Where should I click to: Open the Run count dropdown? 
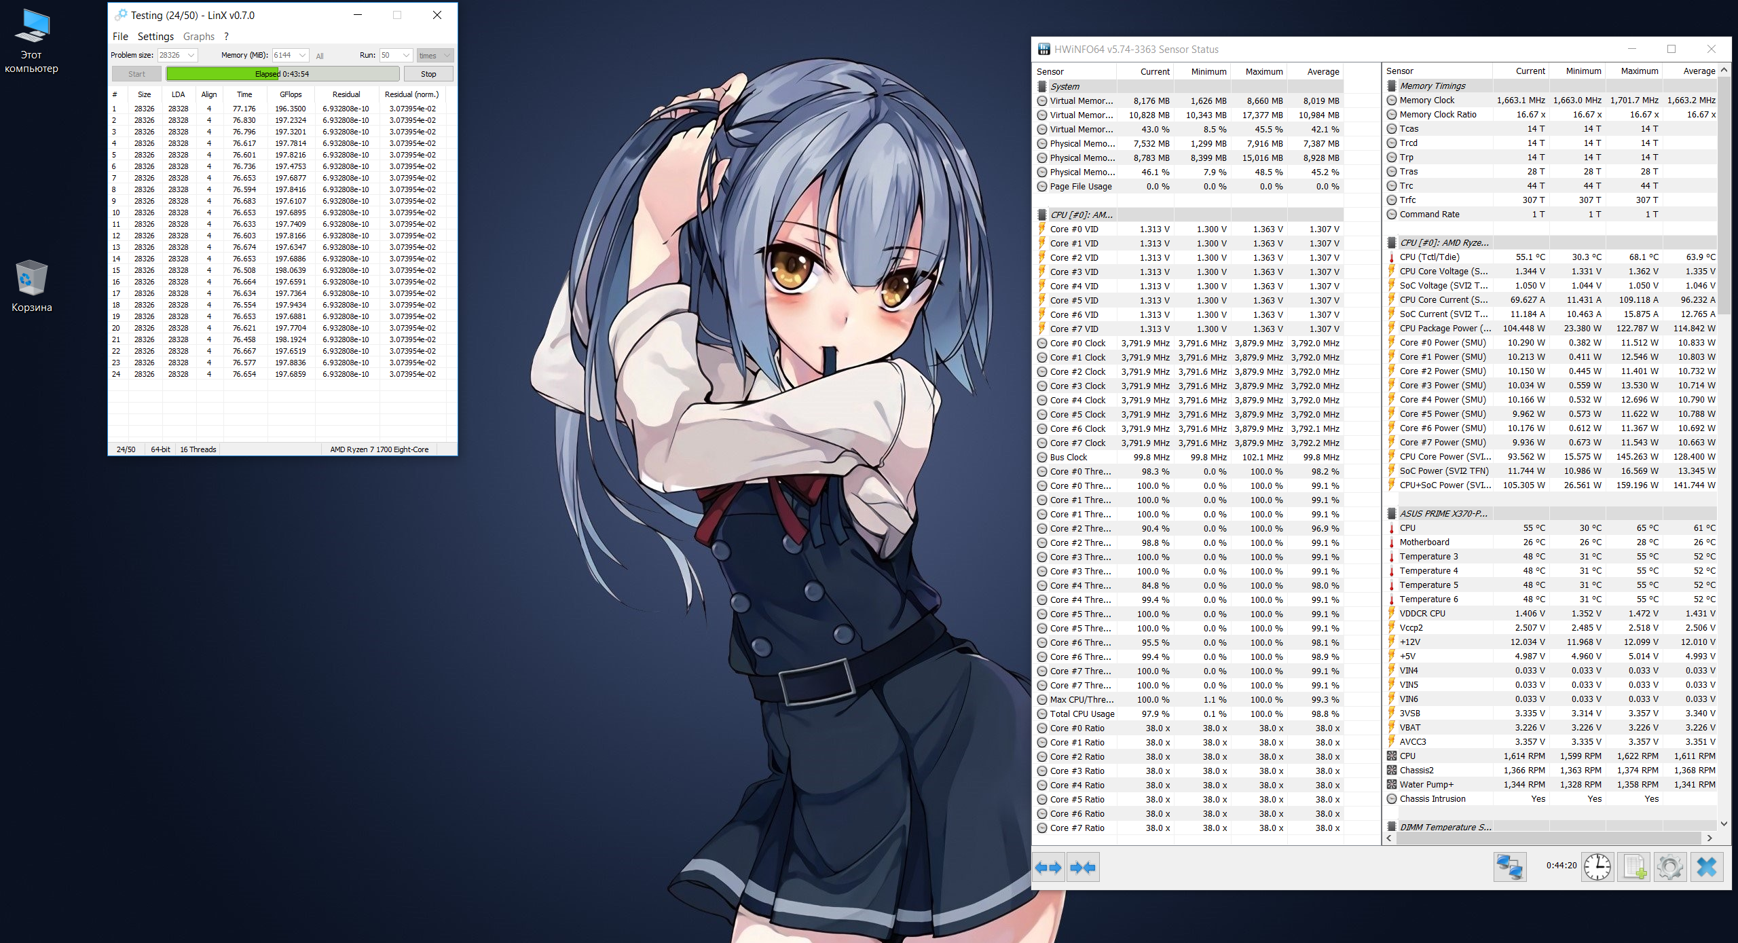[x=406, y=56]
